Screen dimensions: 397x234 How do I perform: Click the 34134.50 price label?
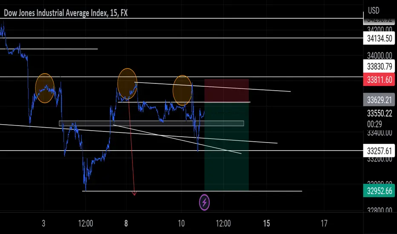click(x=379, y=38)
